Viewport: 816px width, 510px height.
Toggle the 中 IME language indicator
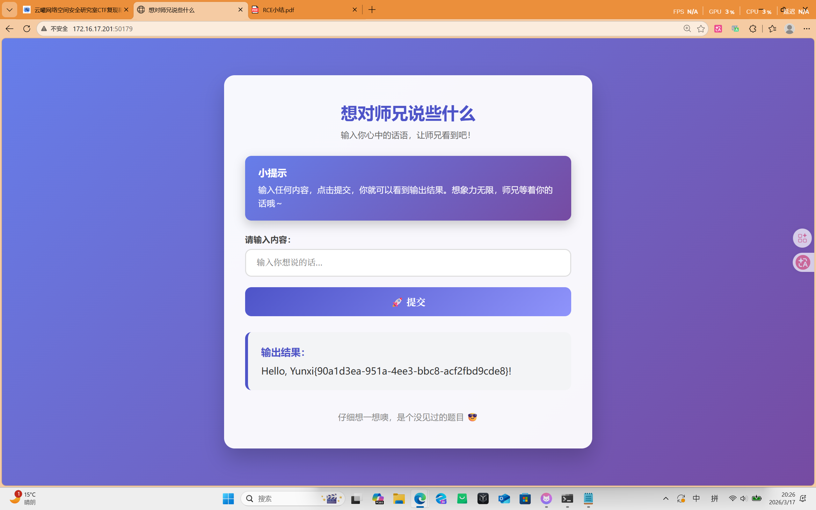pos(696,499)
